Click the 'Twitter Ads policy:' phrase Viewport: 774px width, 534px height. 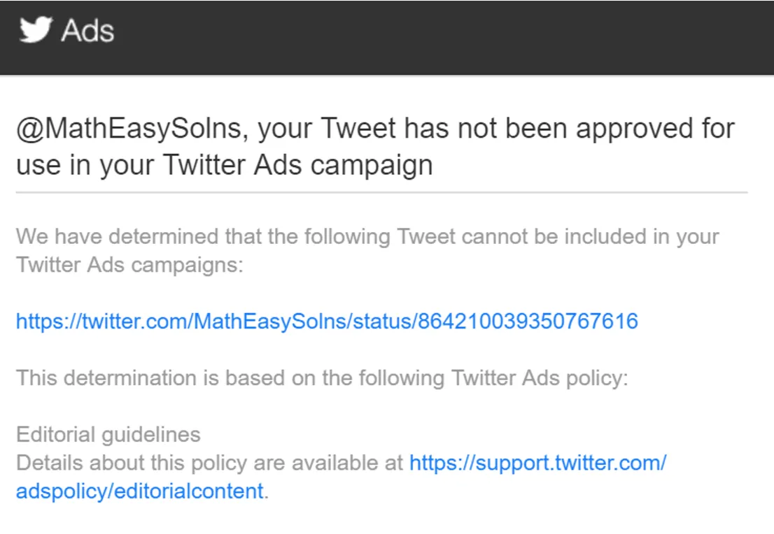pyautogui.click(x=540, y=378)
